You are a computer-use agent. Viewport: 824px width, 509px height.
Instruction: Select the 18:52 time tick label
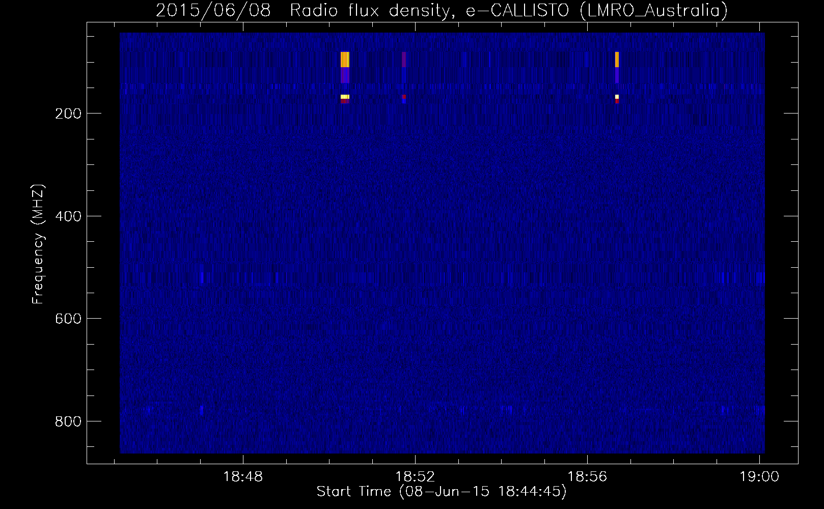pos(415,477)
